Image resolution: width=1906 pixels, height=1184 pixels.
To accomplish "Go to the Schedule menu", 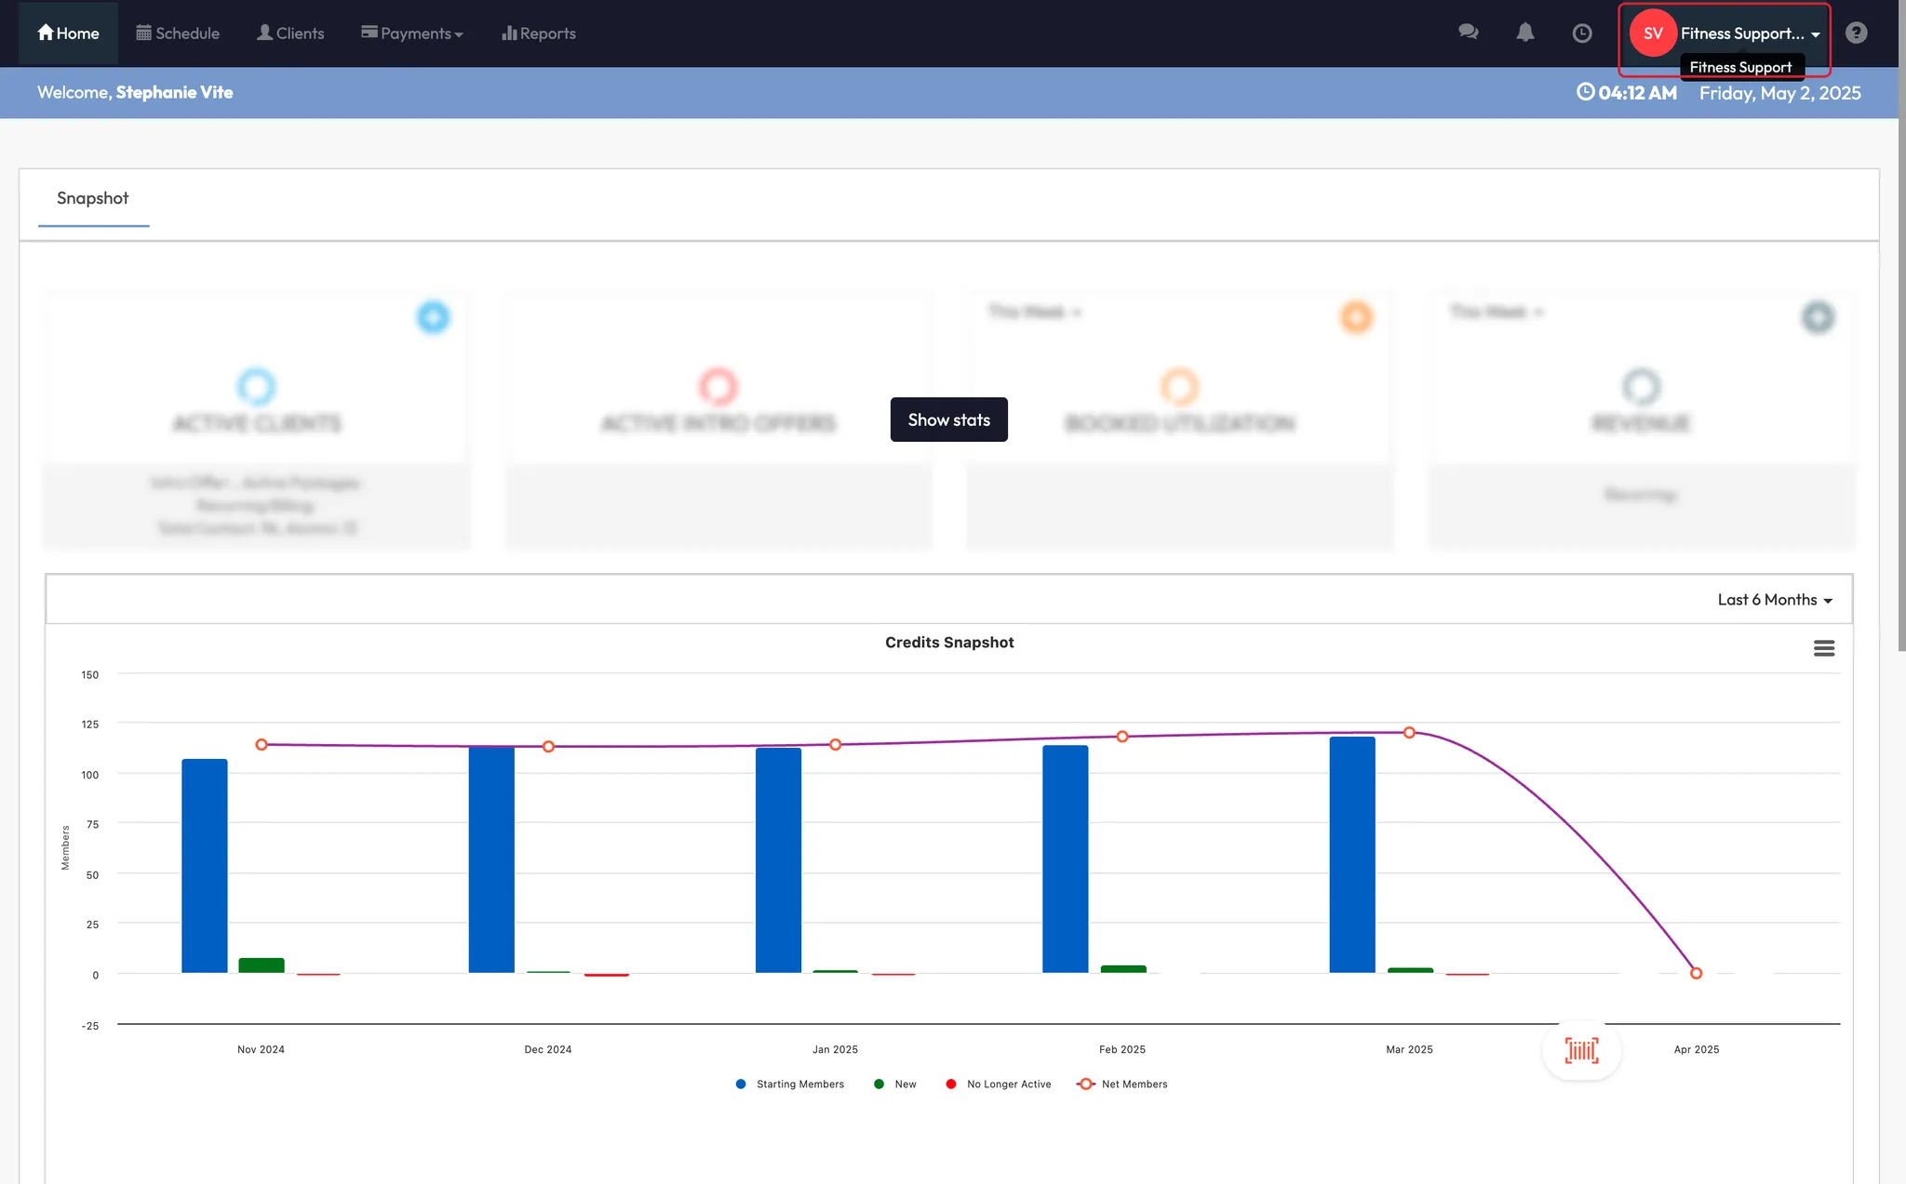I will pos(178,33).
